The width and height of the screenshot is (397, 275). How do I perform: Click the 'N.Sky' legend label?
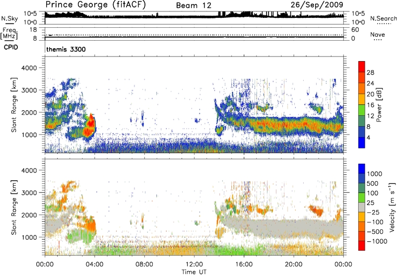9,18
